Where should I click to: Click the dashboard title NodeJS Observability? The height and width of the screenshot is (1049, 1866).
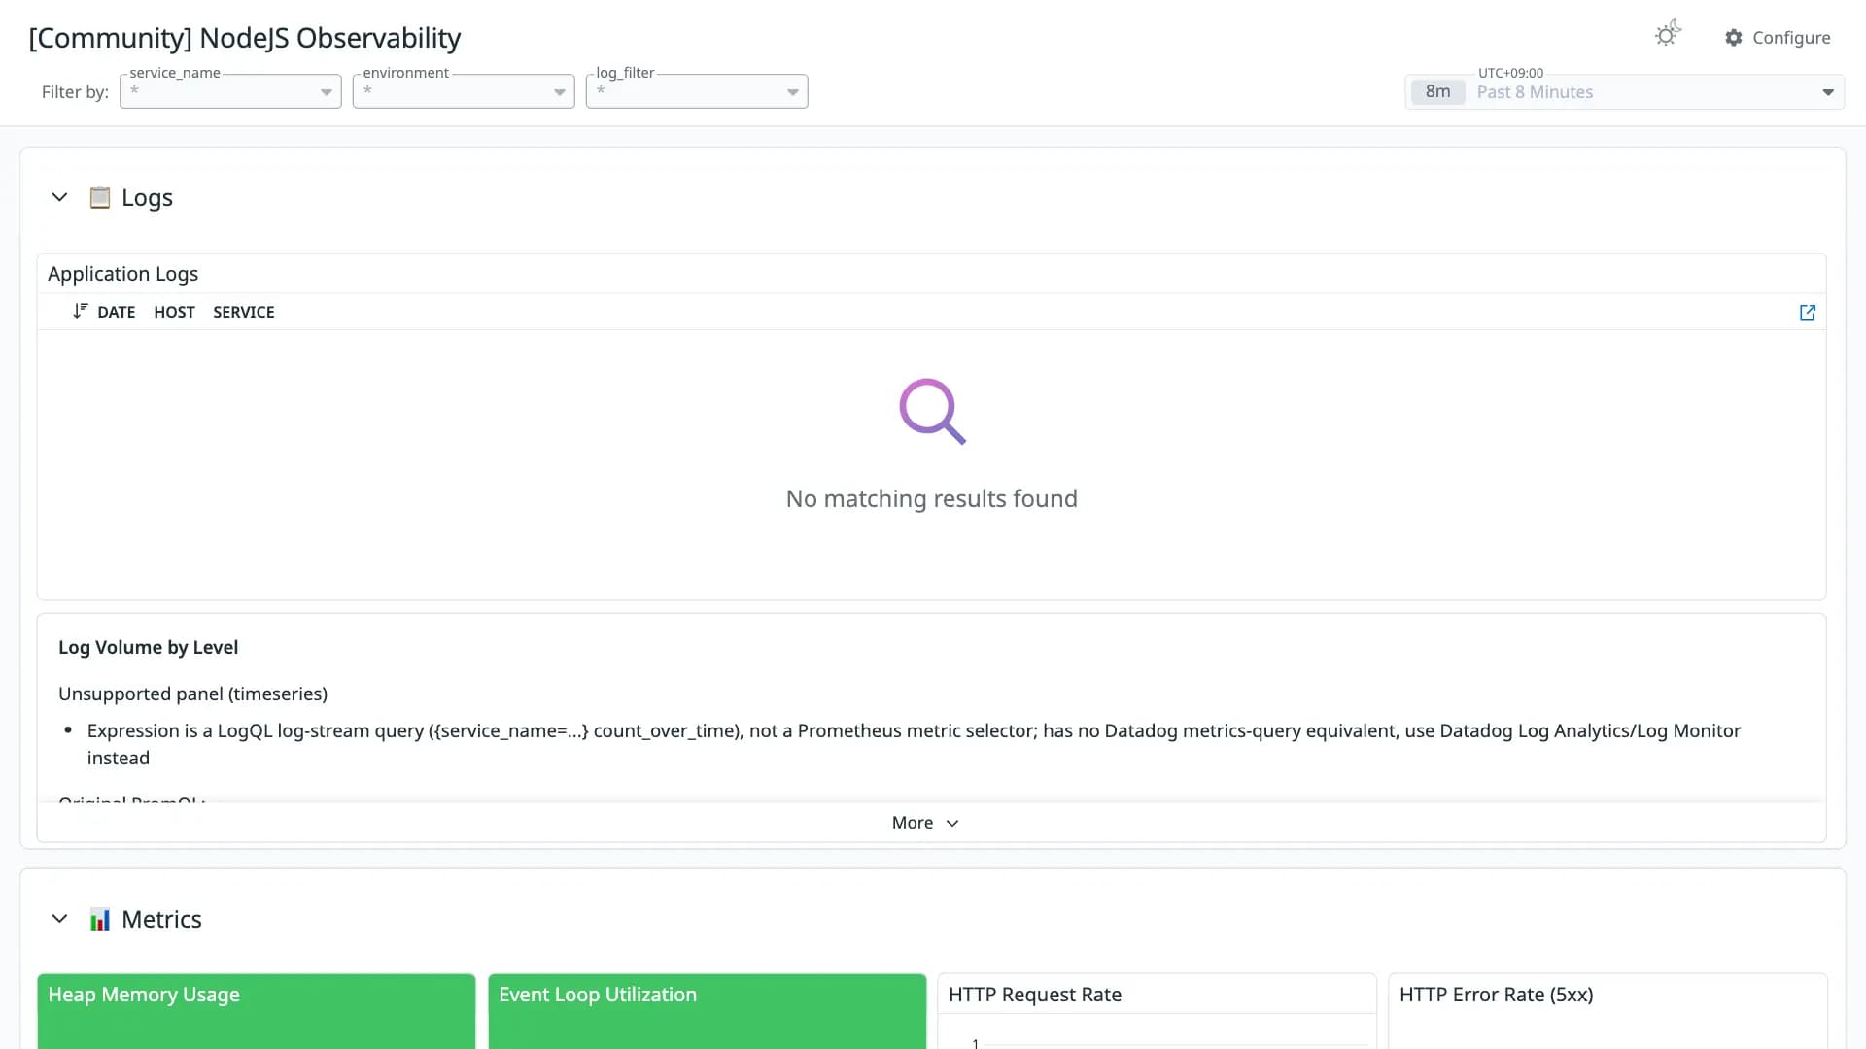click(245, 38)
